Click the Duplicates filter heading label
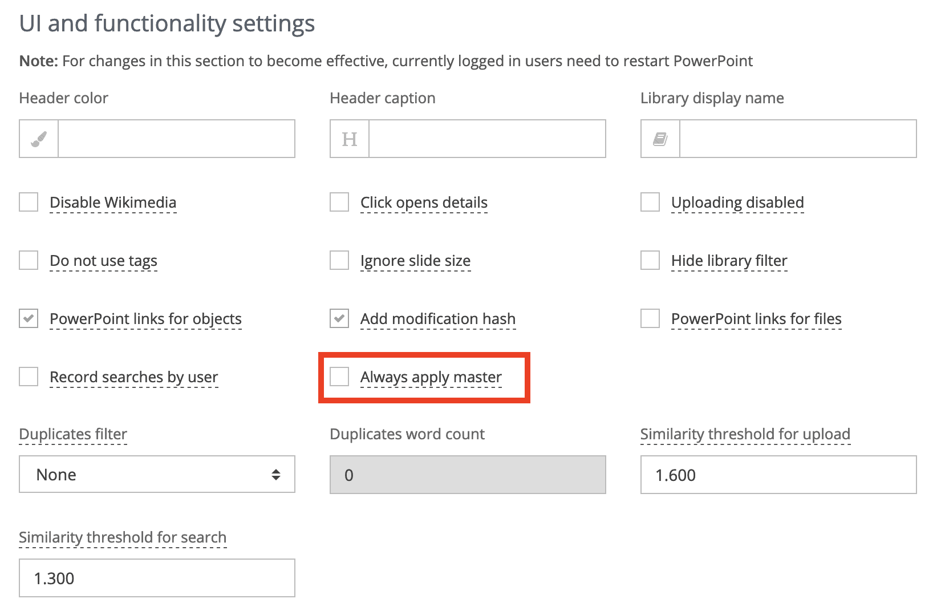The height and width of the screenshot is (615, 941). (73, 434)
